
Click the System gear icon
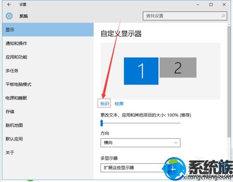pos(9,16)
